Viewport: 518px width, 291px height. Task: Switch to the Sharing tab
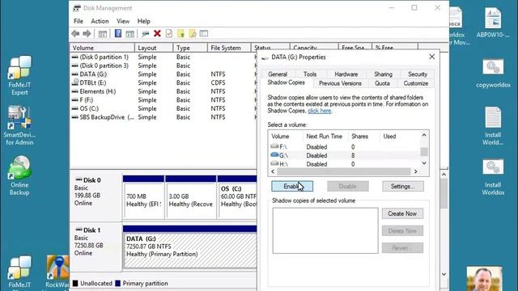coord(383,74)
